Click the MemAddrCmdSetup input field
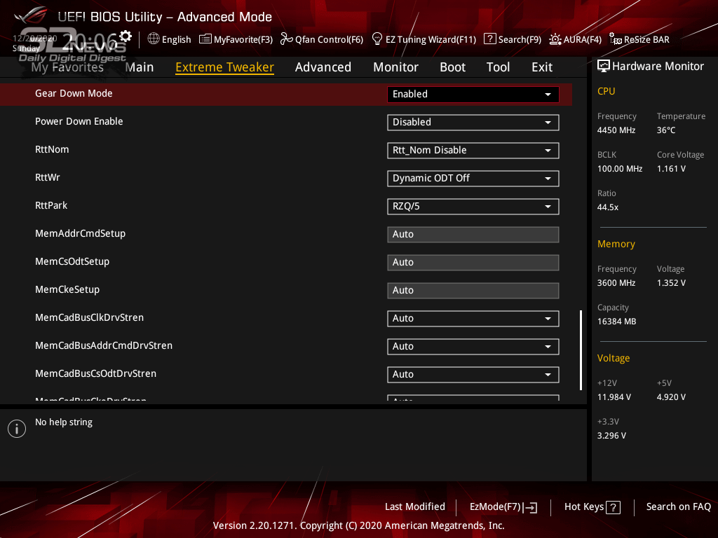The image size is (718, 538). pyautogui.click(x=473, y=235)
